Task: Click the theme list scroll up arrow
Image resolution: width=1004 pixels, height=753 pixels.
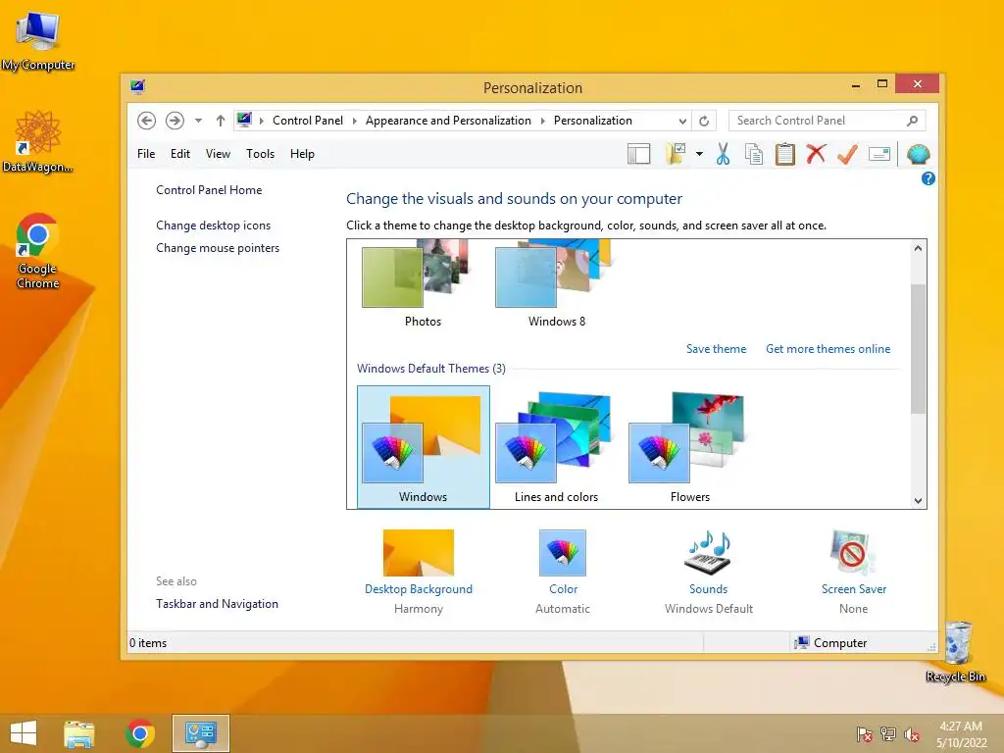Action: [x=918, y=248]
